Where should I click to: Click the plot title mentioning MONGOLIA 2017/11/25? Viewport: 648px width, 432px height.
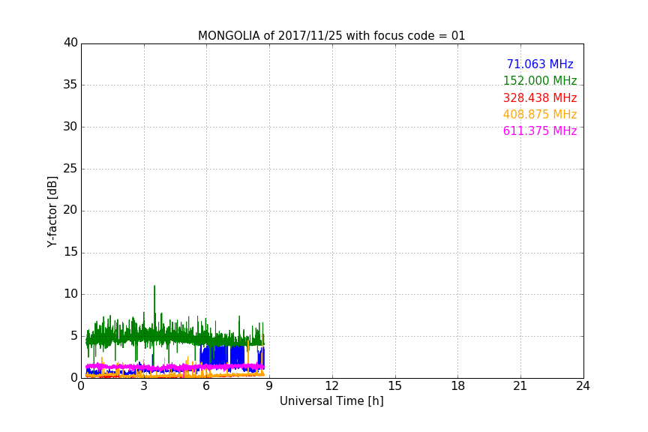coord(331,35)
